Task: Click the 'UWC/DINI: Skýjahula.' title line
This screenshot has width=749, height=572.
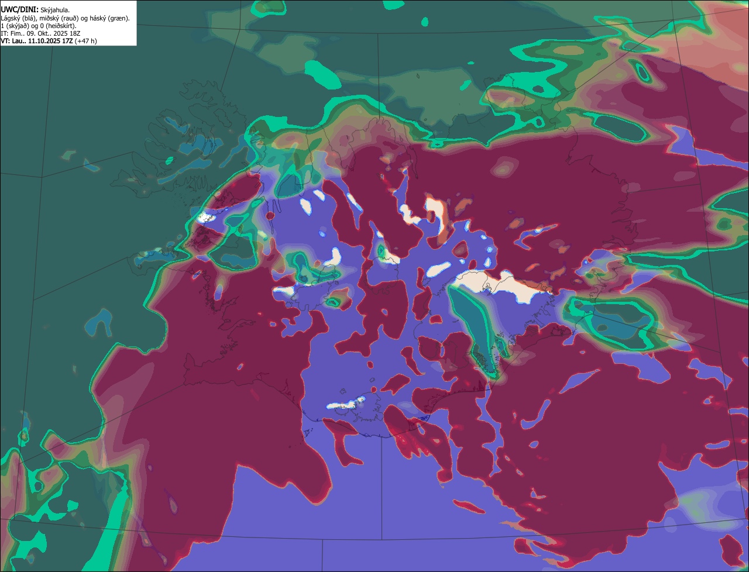Action: [35, 10]
